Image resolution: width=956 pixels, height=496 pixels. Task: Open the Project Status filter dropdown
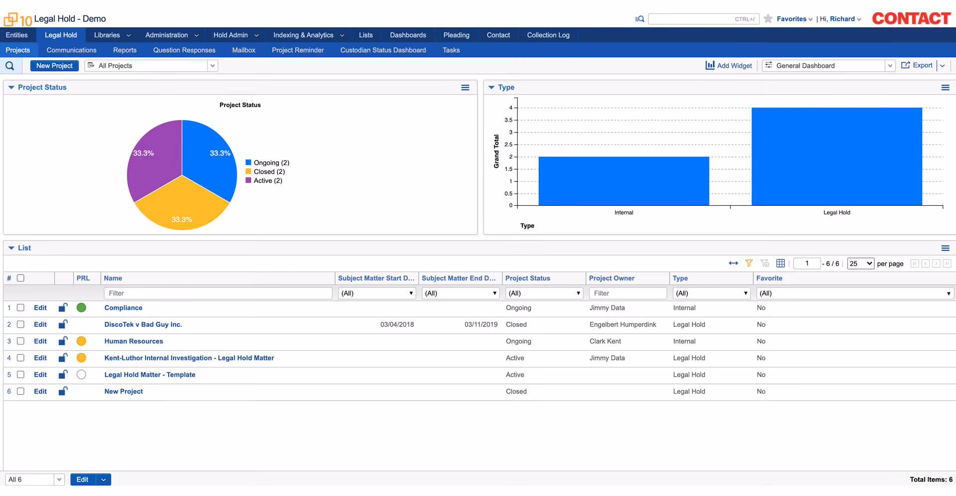(544, 293)
